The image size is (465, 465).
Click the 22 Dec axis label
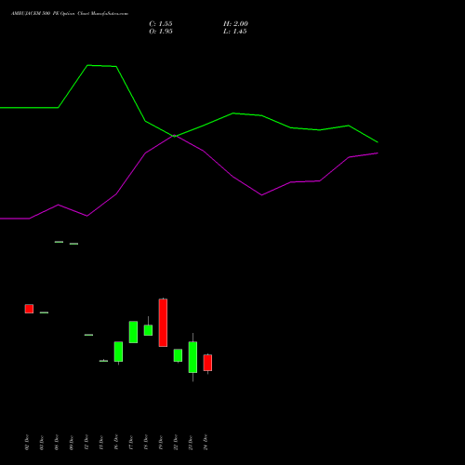pyautogui.click(x=176, y=443)
